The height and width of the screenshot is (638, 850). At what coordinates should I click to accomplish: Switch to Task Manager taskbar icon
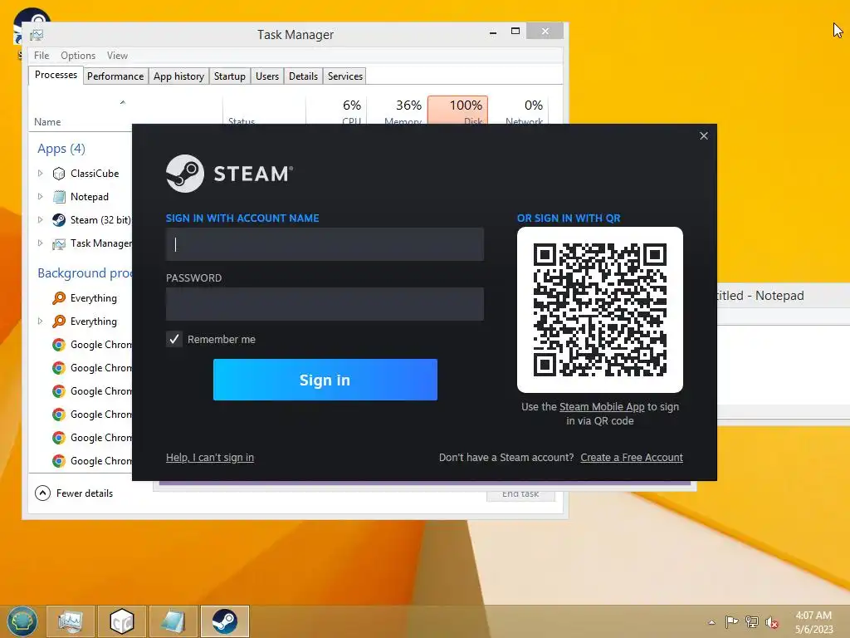[71, 621]
